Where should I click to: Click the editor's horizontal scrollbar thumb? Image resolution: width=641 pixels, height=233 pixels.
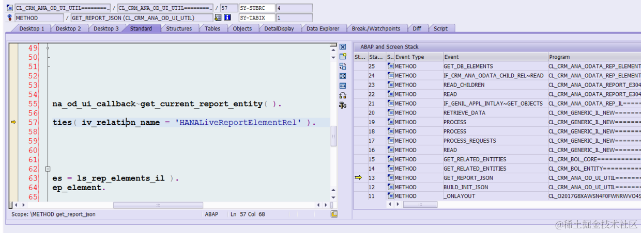click(x=158, y=205)
